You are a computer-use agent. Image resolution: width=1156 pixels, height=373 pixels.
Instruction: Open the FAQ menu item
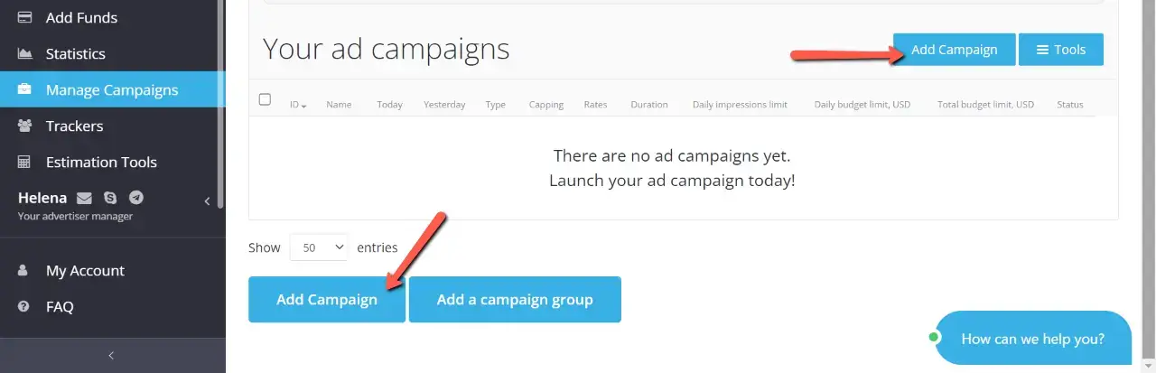(60, 307)
